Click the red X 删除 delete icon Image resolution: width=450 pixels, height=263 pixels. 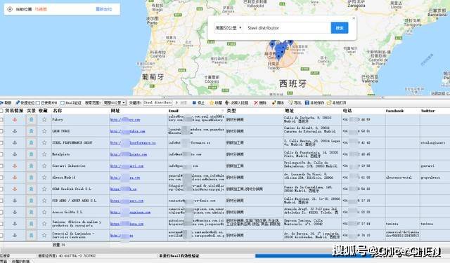256,102
